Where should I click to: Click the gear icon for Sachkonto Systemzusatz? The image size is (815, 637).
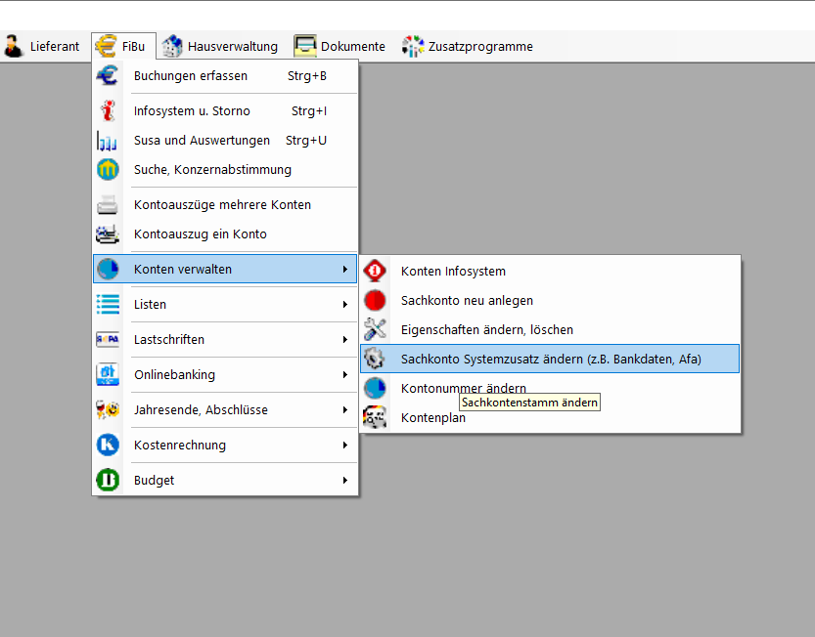pos(375,359)
